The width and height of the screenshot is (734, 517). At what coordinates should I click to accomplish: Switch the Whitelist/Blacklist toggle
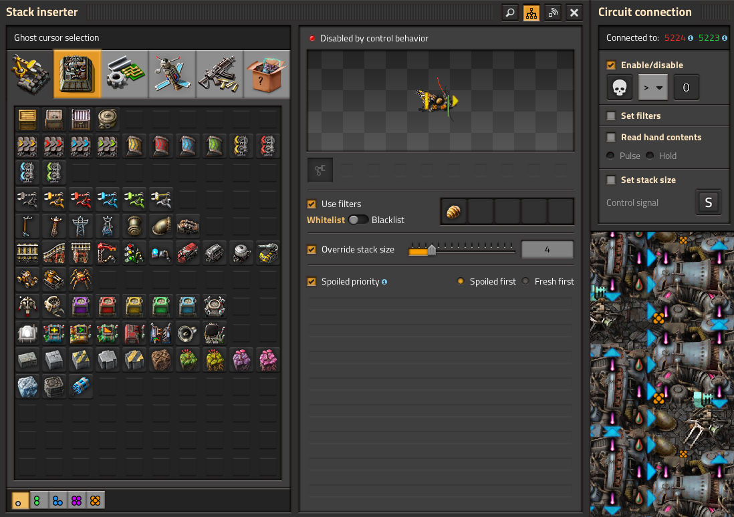click(x=358, y=220)
